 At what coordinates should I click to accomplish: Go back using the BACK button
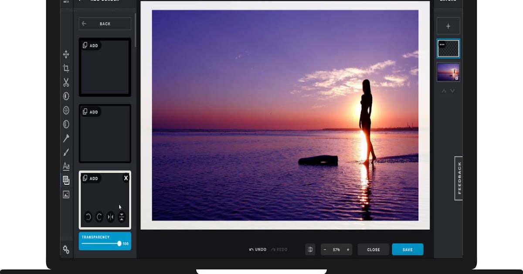click(105, 23)
